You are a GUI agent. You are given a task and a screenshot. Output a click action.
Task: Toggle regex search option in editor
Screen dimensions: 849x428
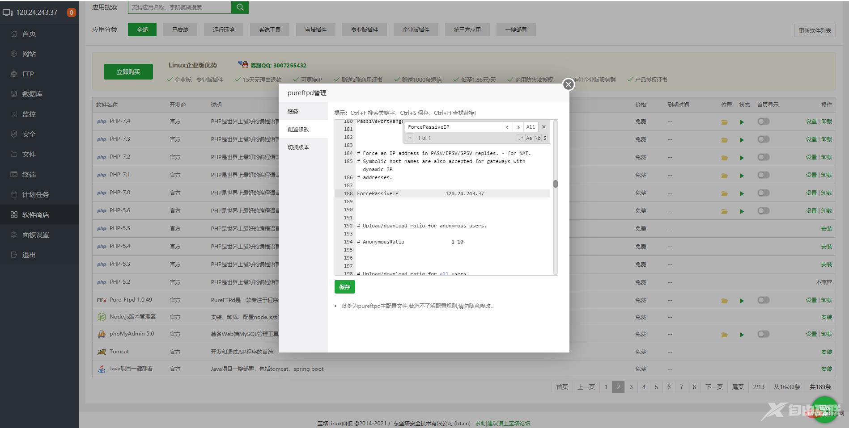[x=520, y=138]
